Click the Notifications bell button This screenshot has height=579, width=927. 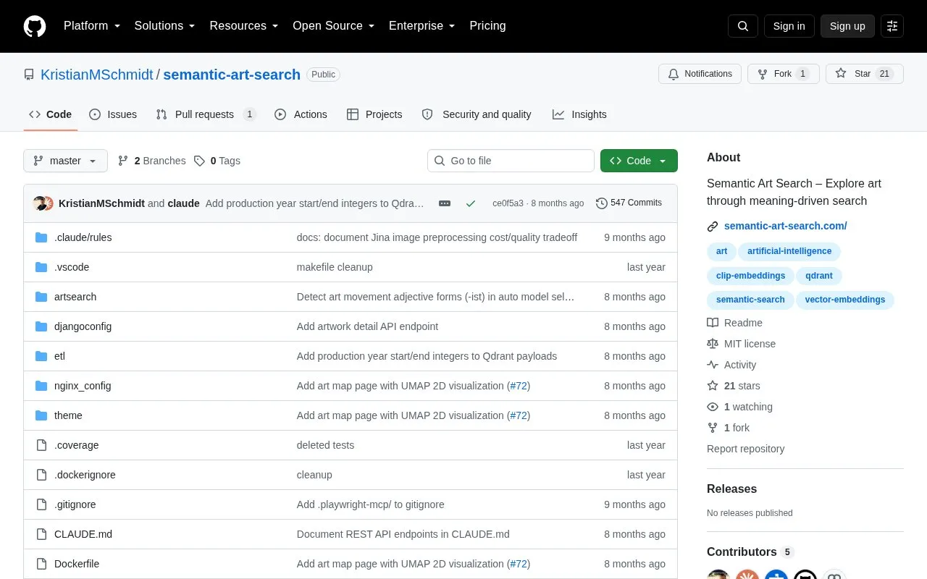coord(700,74)
